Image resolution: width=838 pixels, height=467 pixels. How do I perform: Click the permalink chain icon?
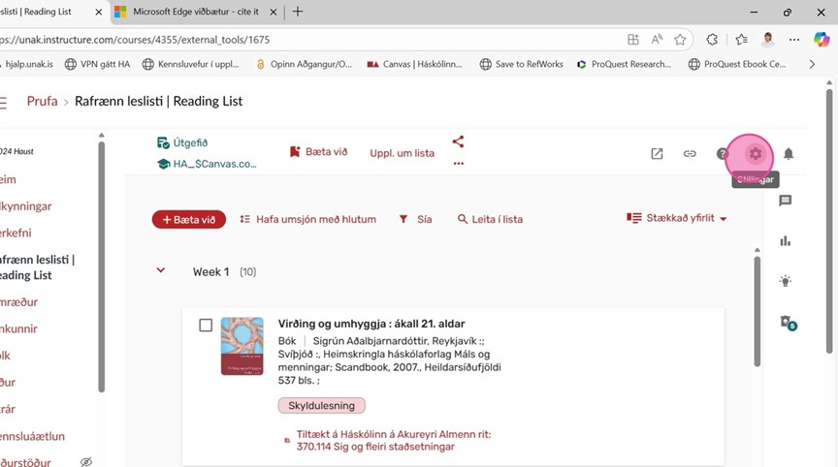690,154
